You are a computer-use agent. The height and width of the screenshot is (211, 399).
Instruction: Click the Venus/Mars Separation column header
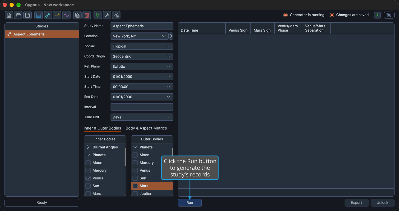tap(316, 28)
